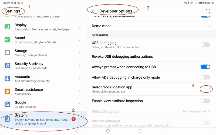Image resolution: width=216 pixels, height=135 pixels.
Task: Open Revoke USB debugging authorizations chevron
Action: click(210, 56)
